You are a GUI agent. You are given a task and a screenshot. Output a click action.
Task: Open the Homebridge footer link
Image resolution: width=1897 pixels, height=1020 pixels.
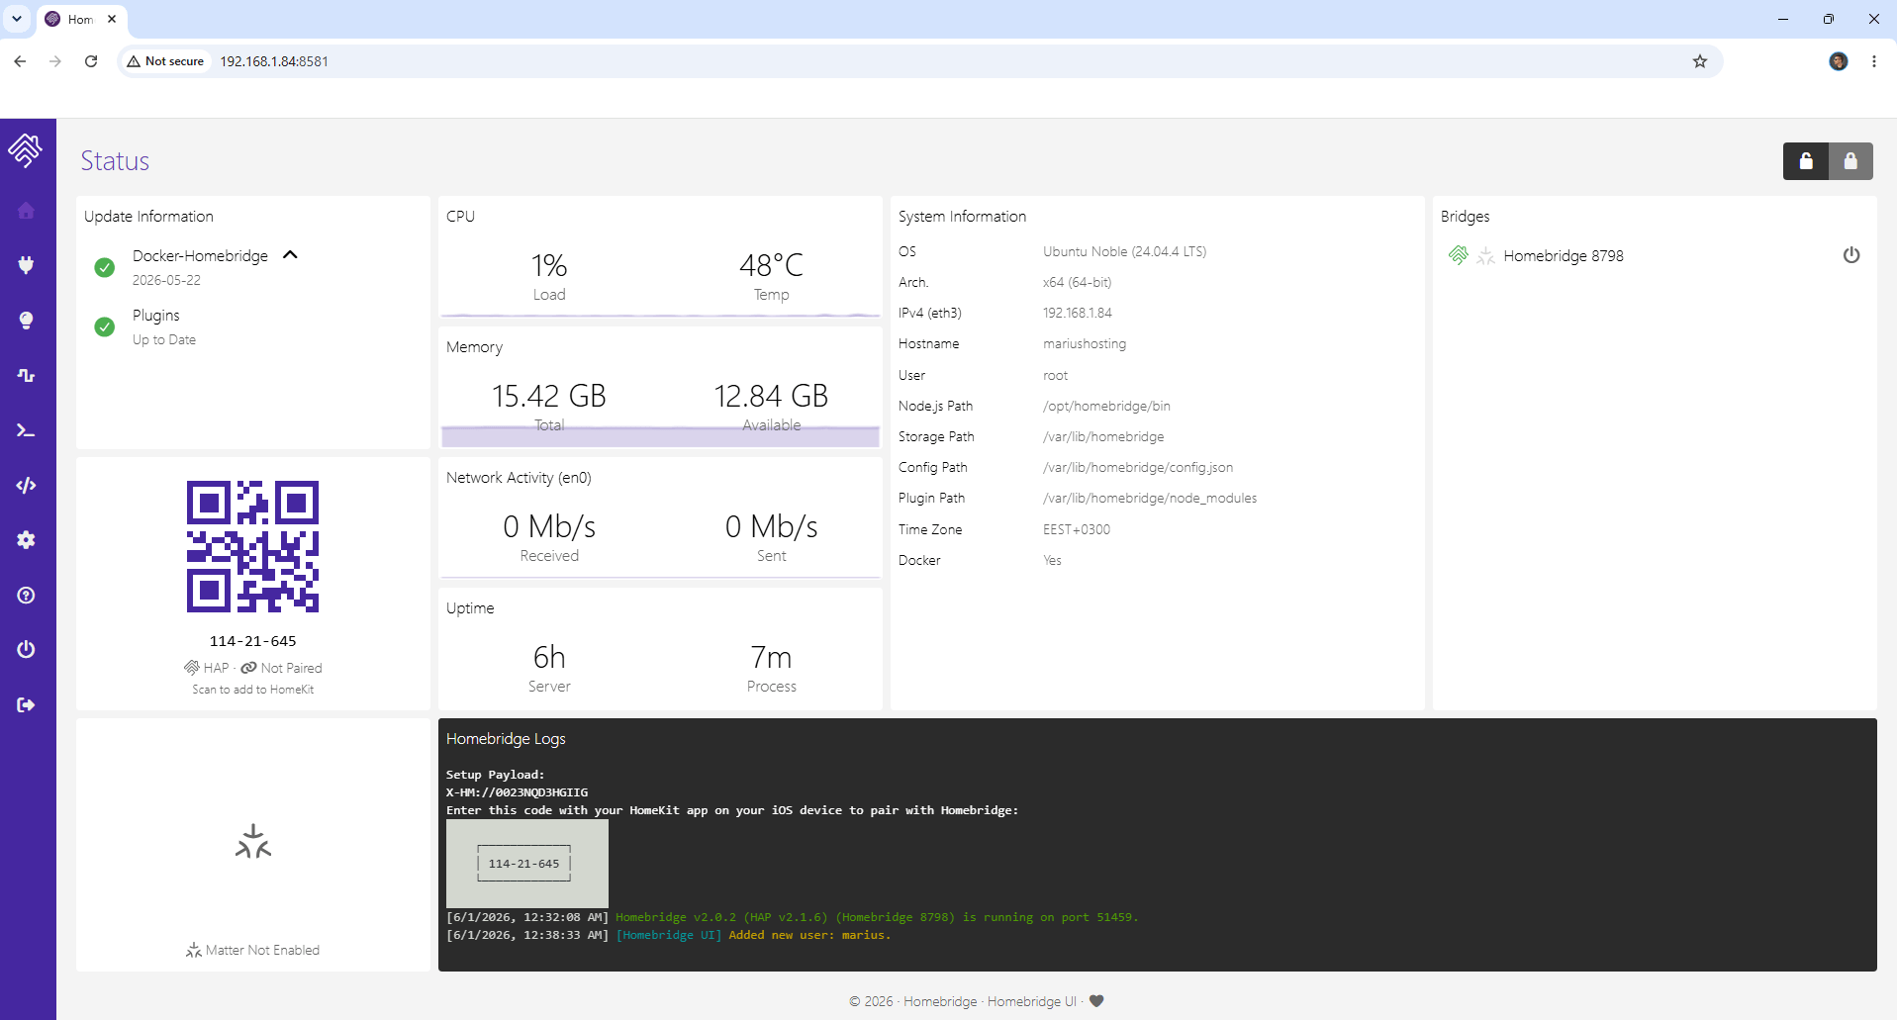pos(940,1001)
